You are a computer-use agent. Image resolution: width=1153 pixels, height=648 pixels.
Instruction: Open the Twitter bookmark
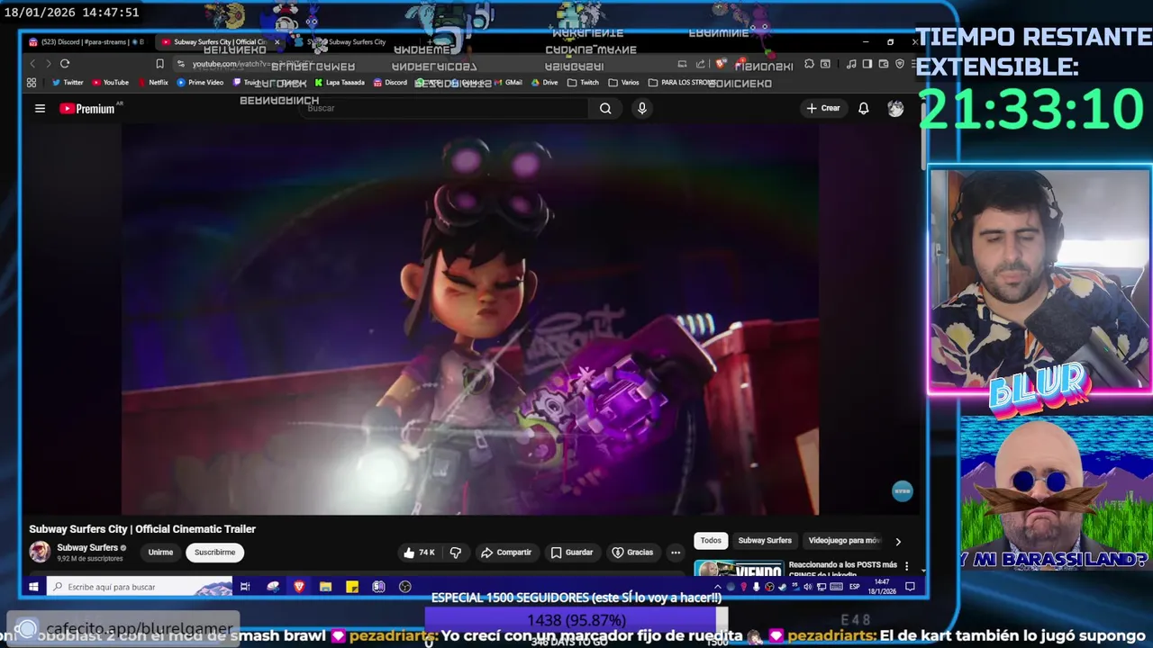[x=68, y=83]
